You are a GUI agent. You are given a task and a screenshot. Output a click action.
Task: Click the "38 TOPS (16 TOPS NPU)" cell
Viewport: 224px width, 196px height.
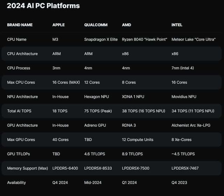coord(144,111)
